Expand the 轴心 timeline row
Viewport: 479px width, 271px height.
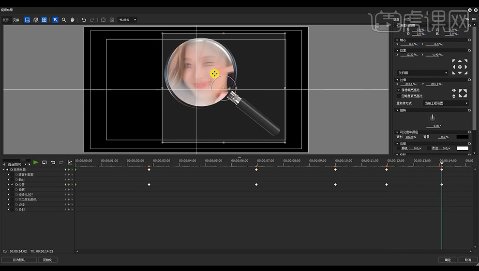pos(9,180)
